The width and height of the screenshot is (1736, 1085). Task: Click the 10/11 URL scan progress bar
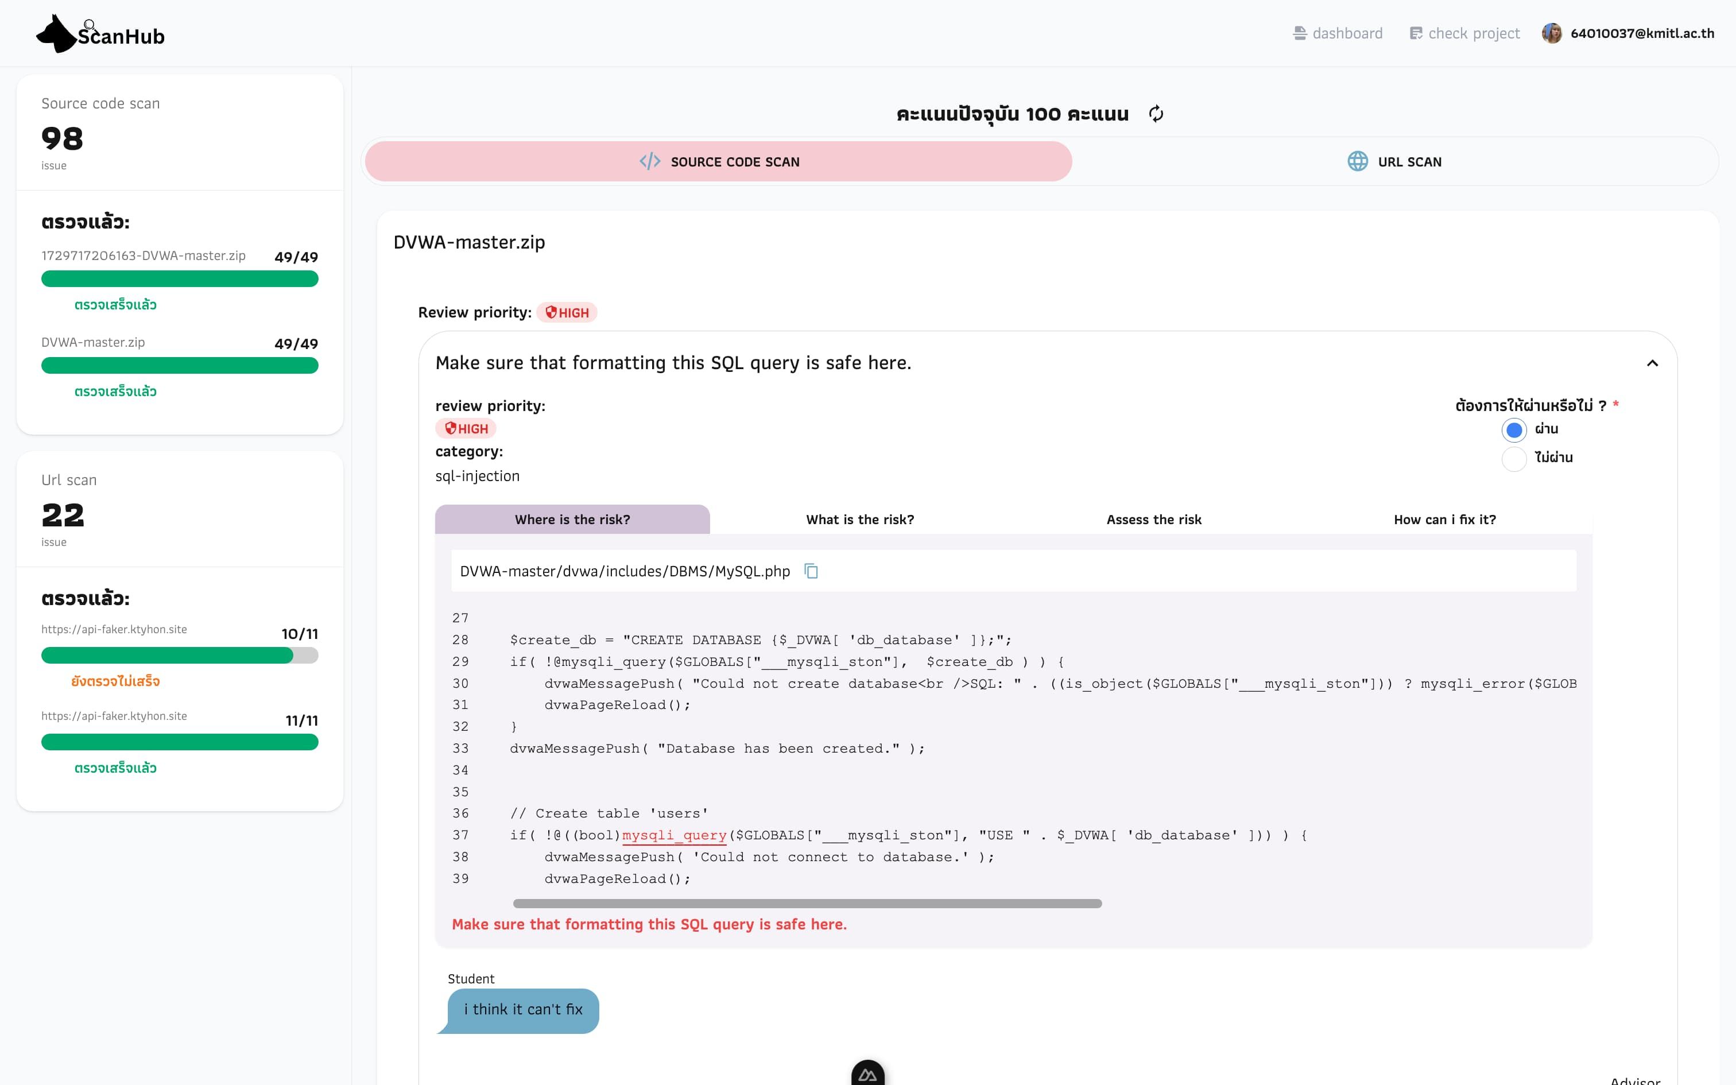pyautogui.click(x=179, y=655)
